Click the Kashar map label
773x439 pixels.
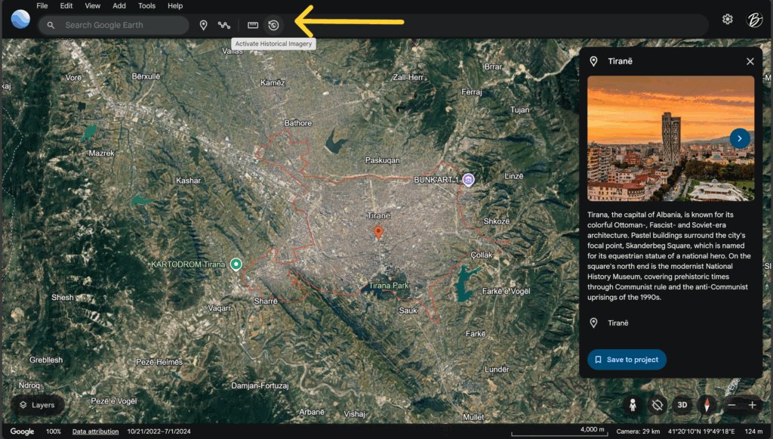tap(188, 181)
